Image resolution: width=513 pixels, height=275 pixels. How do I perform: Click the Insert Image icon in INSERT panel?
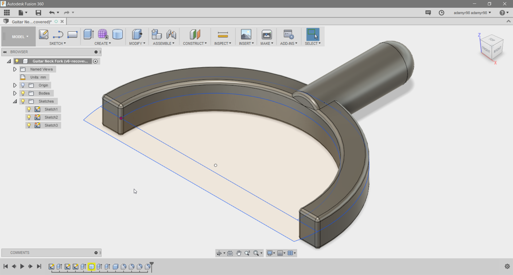tap(246, 35)
